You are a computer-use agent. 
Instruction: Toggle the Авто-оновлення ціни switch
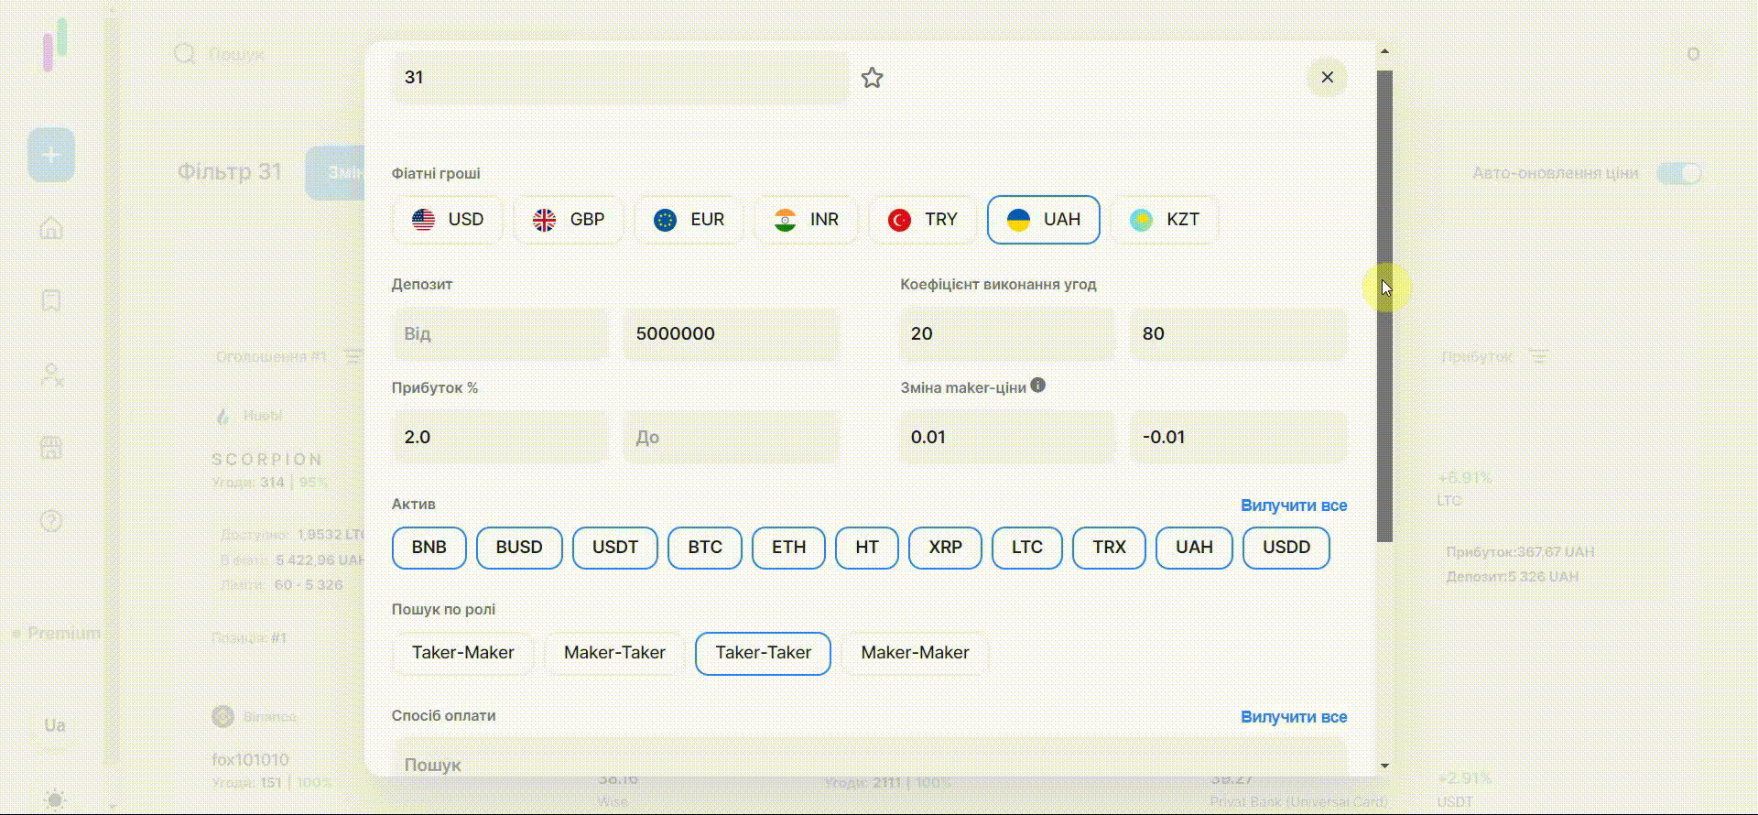point(1679,173)
